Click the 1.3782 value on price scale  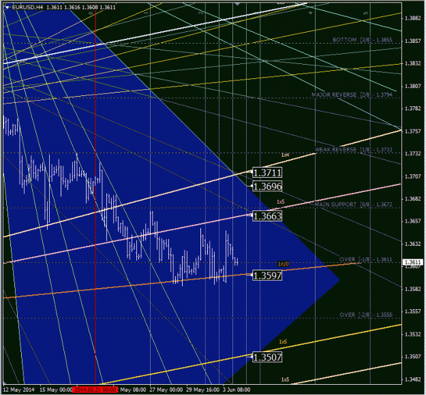[412, 108]
